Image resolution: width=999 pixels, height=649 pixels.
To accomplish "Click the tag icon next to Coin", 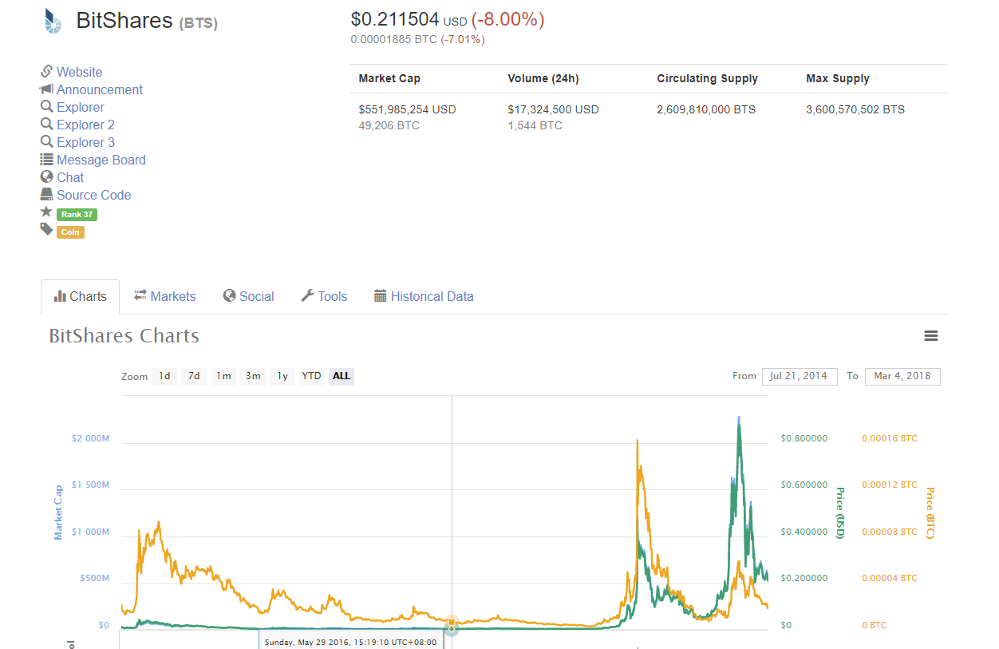I will tap(46, 229).
